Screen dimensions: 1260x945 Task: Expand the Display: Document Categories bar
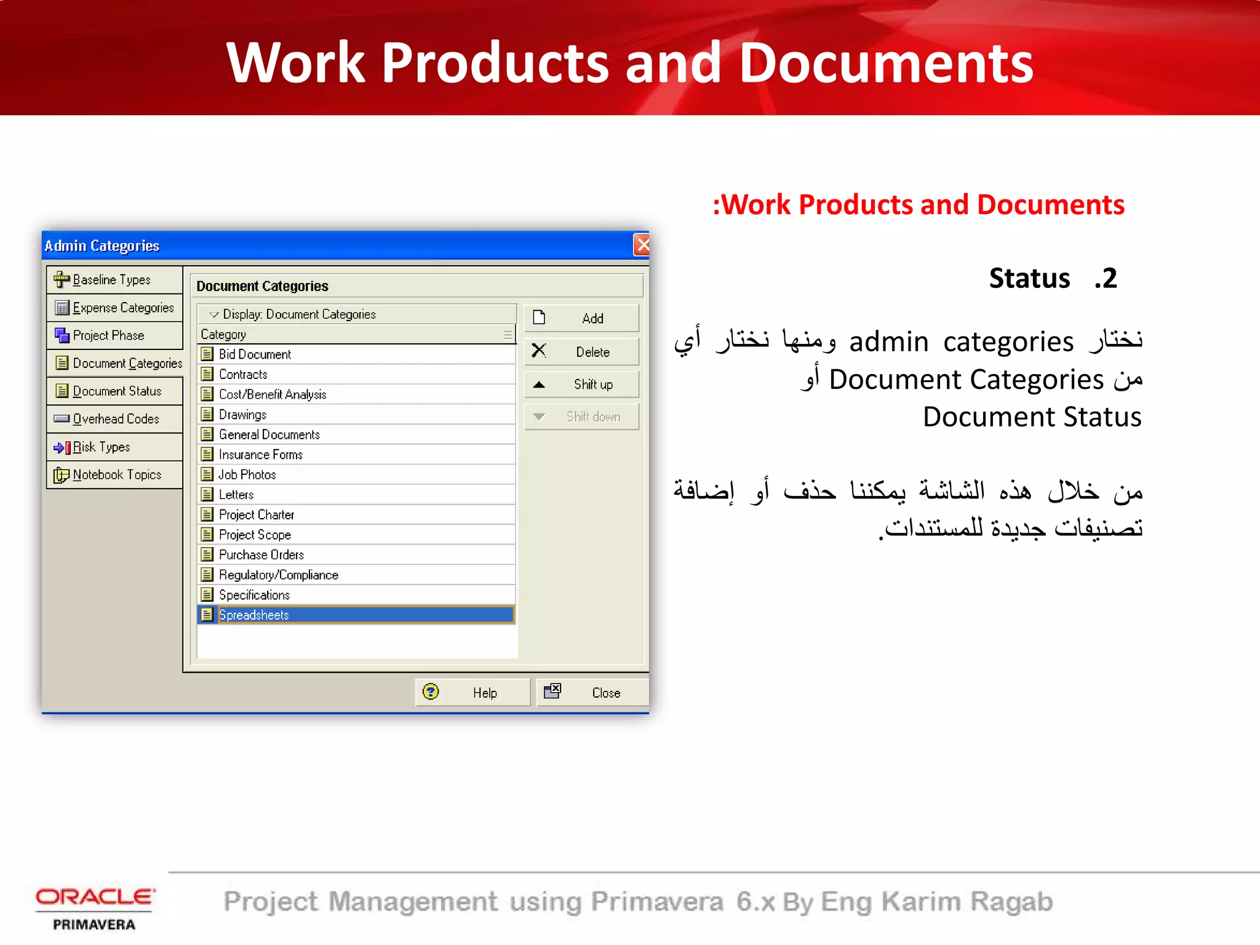pos(356,314)
